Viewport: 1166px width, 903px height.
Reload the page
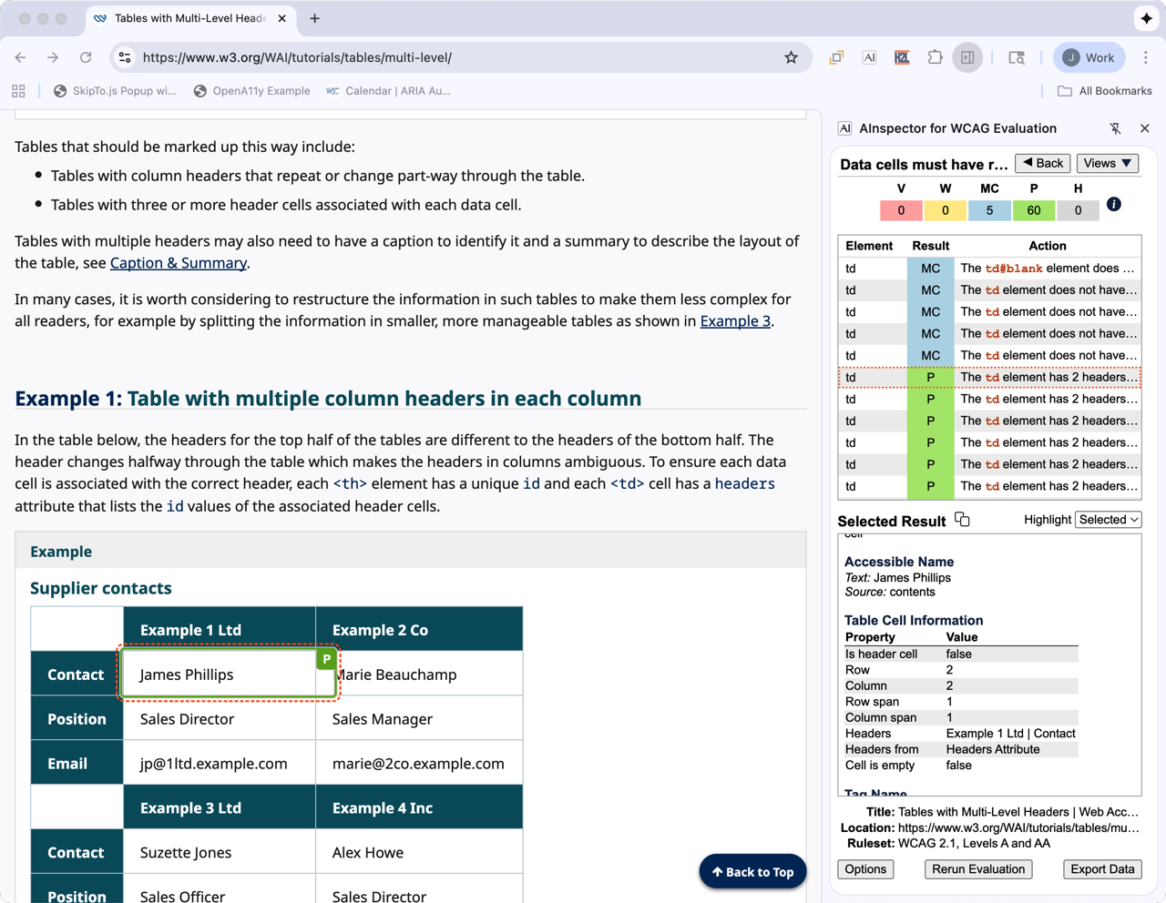[x=86, y=57]
